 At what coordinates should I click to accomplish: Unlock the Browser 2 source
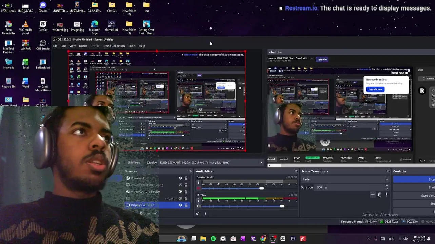click(186, 178)
